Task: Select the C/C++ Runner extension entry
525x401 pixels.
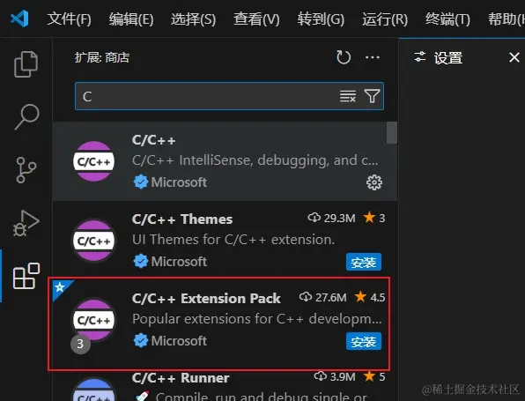Action: [x=225, y=386]
